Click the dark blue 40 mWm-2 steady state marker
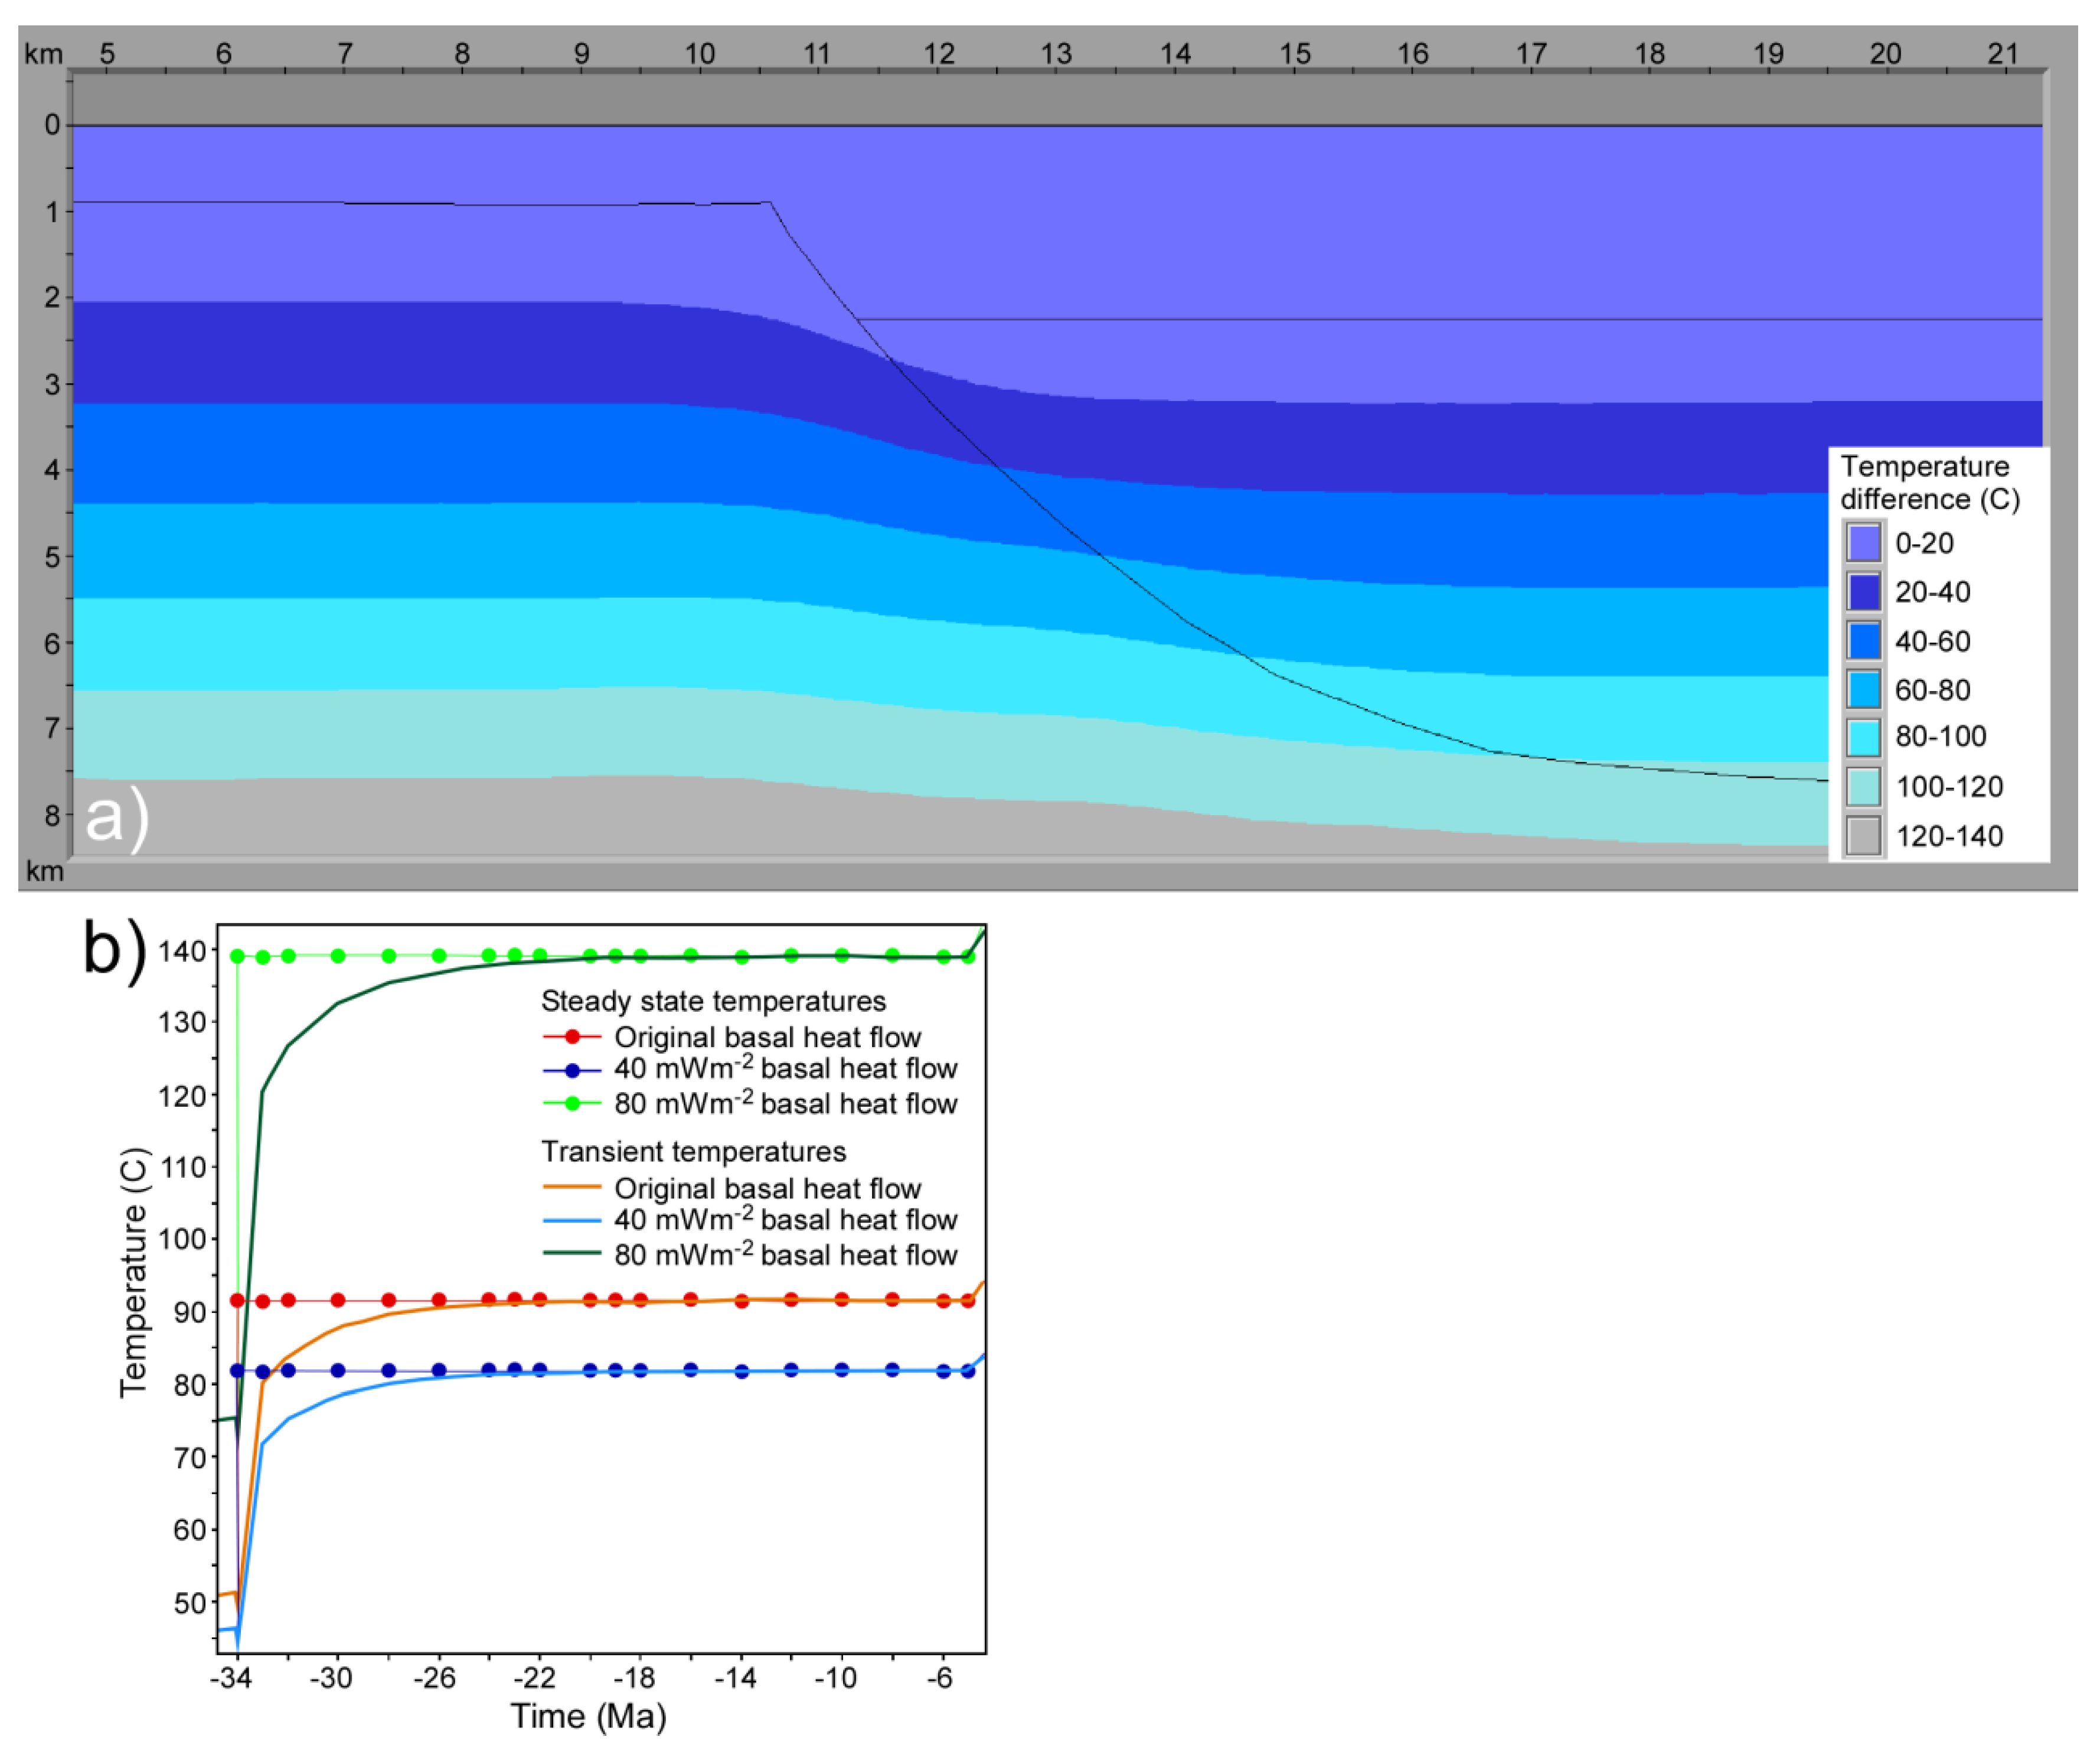The image size is (2100, 1753). coord(572,1070)
